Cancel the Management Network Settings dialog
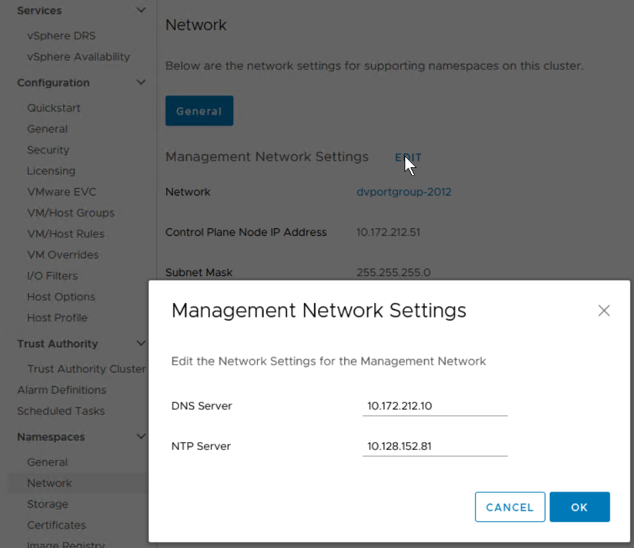The width and height of the screenshot is (634, 548). click(509, 507)
